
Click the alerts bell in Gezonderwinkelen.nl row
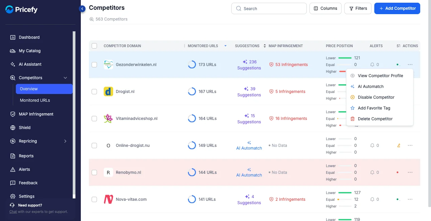point(372,65)
